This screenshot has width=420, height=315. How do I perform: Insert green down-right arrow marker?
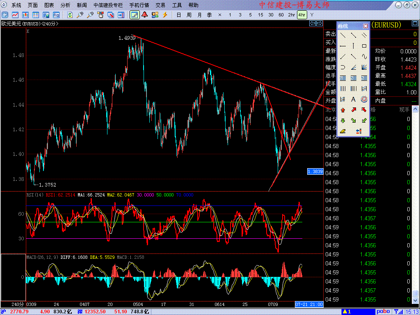[x=353, y=121]
